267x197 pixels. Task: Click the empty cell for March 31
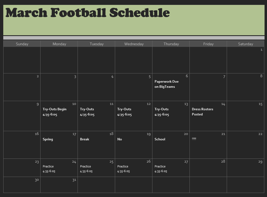[59, 185]
